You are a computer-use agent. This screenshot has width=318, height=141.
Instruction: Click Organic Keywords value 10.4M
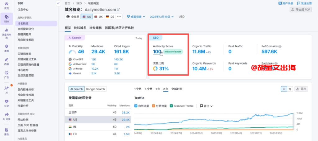point(199,69)
